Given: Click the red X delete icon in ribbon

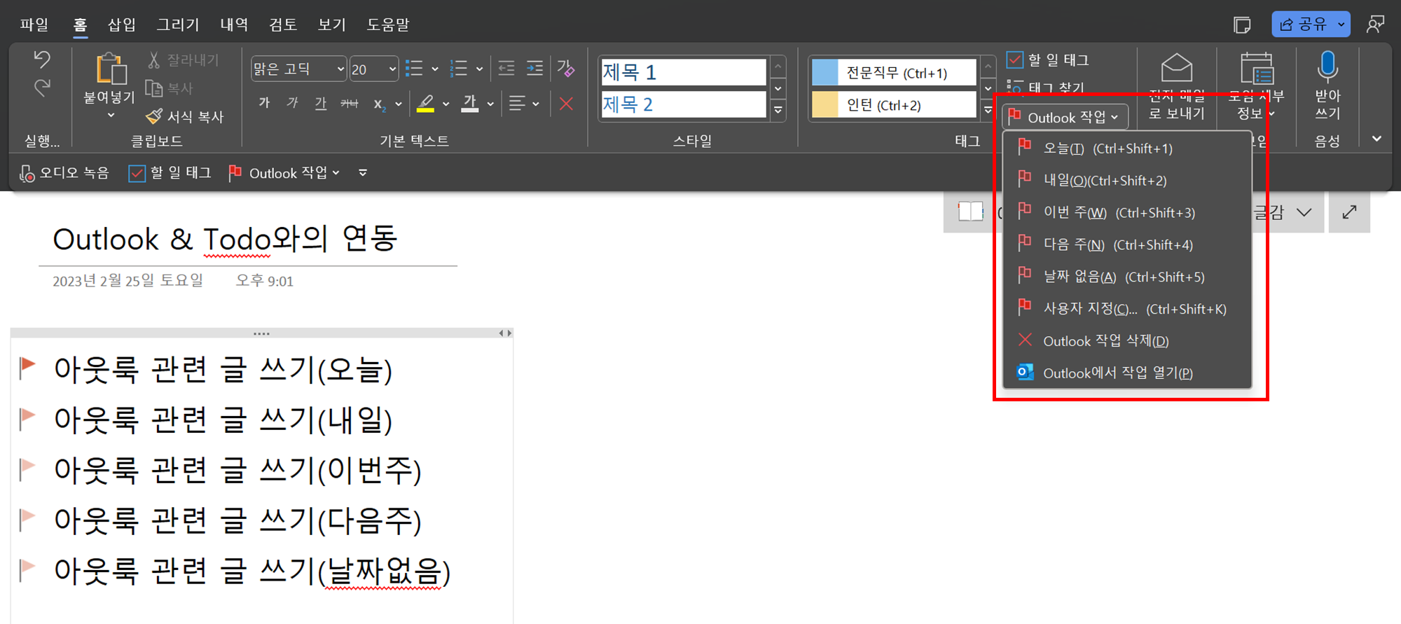Looking at the screenshot, I should 566,104.
